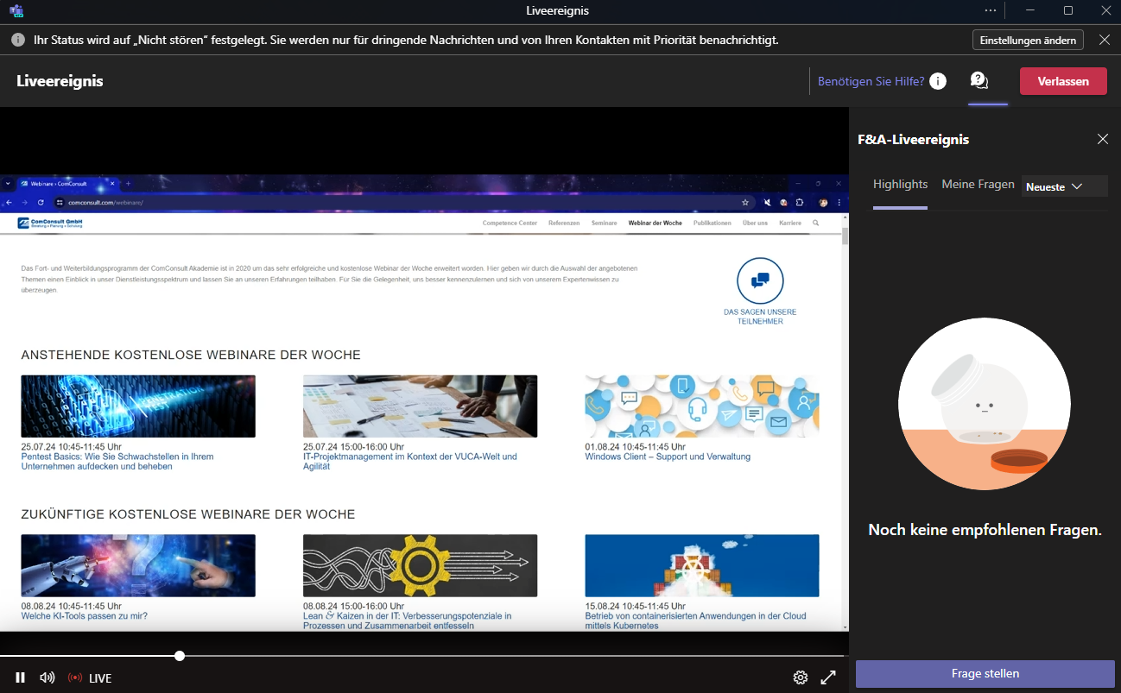The height and width of the screenshot is (693, 1121).
Task: Click the Teams app icon in title bar
Action: (16, 10)
